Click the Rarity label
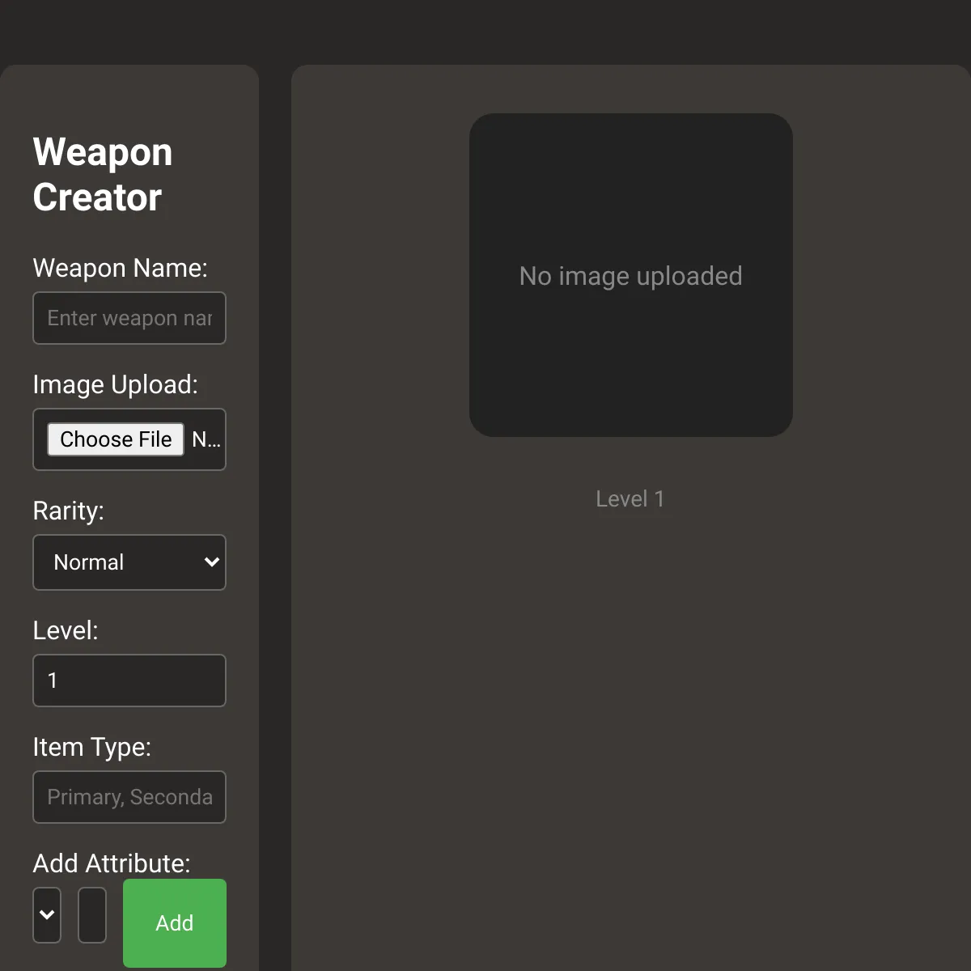The image size is (971, 971). click(68, 511)
